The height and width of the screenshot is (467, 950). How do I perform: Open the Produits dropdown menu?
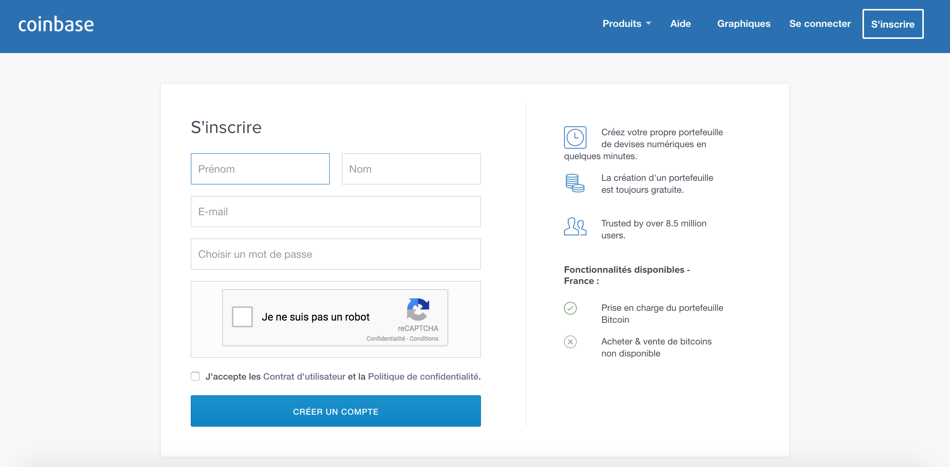(626, 24)
